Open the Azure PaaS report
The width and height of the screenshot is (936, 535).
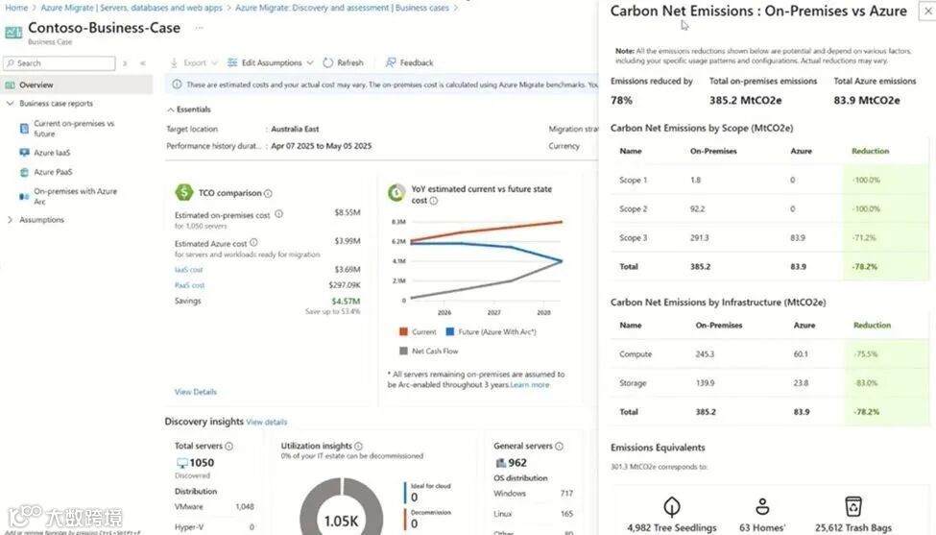coord(53,172)
